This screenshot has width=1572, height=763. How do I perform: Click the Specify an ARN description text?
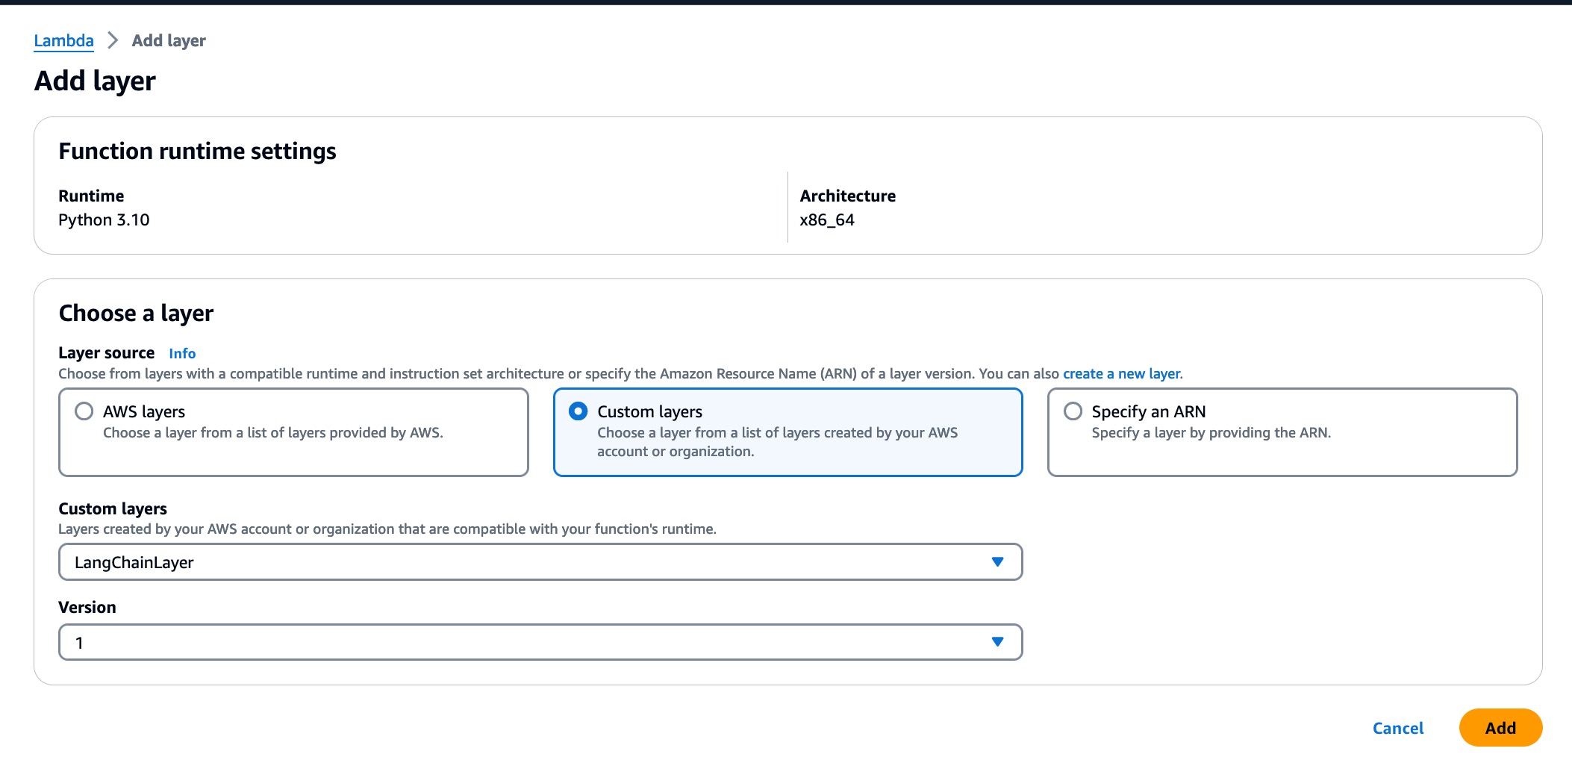coord(1211,433)
